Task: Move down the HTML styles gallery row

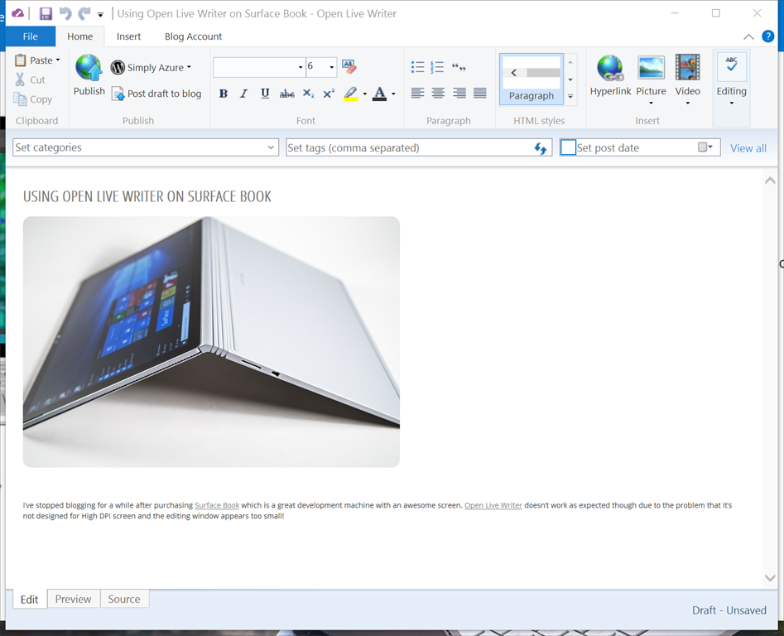Action: click(570, 79)
